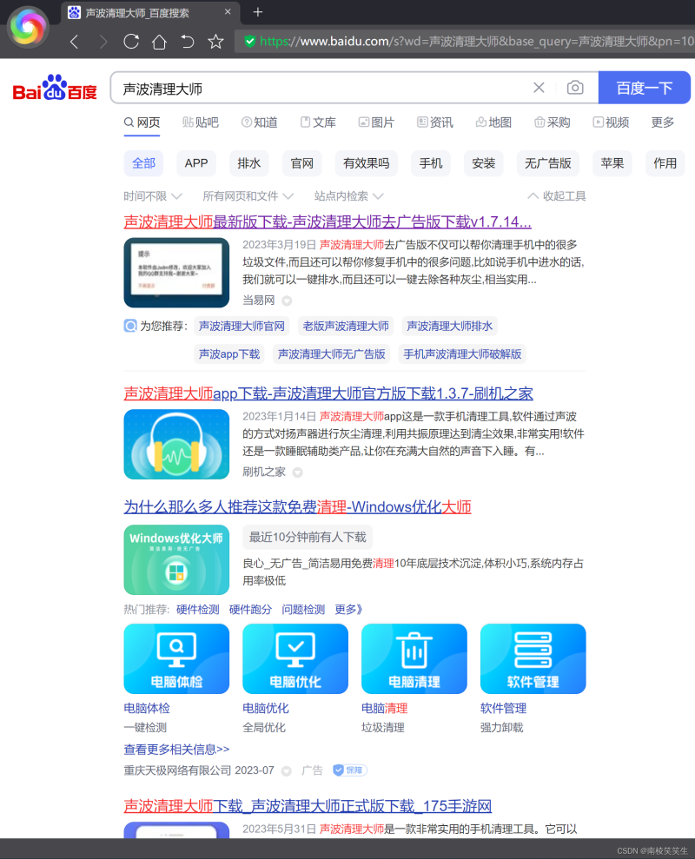
Task: Expand the 站点内检索 dropdown
Action: tap(349, 196)
